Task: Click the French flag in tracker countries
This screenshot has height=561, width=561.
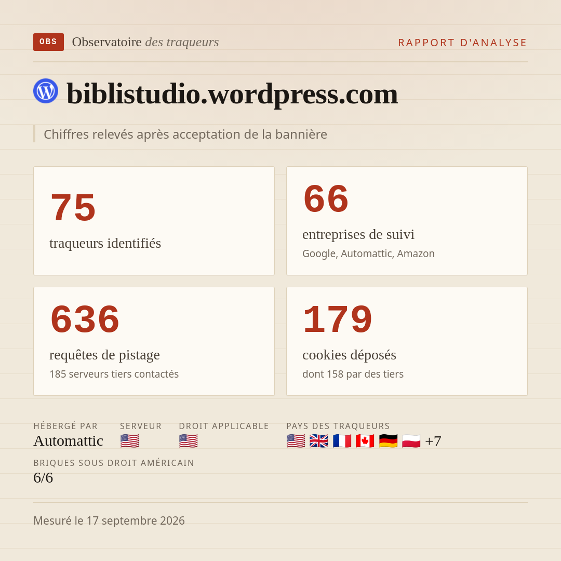Action: (x=342, y=441)
